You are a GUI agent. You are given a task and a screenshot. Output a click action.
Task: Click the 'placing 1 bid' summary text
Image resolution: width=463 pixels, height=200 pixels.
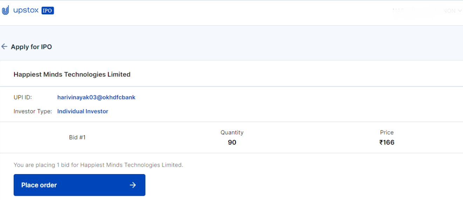(98, 165)
